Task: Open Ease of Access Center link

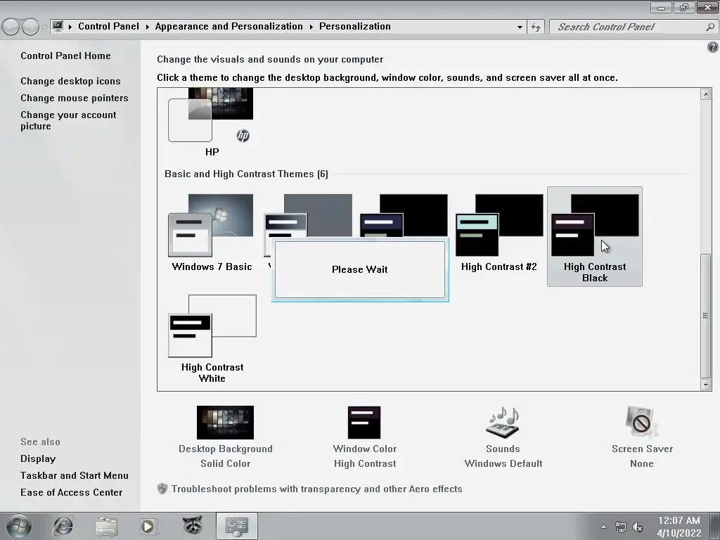Action: pos(71,492)
